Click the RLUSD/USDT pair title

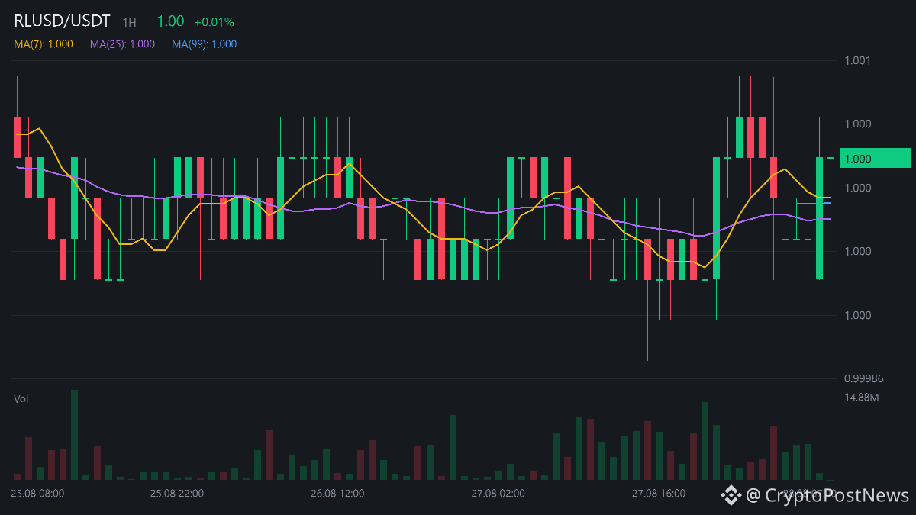tap(62, 21)
